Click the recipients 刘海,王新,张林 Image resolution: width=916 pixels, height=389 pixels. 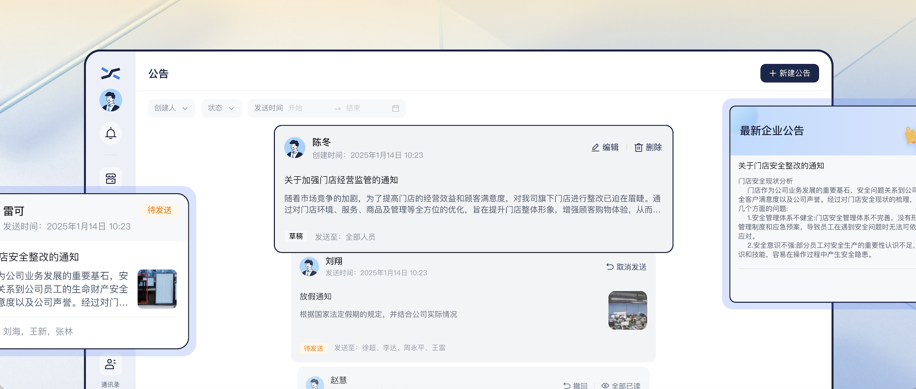click(38, 331)
